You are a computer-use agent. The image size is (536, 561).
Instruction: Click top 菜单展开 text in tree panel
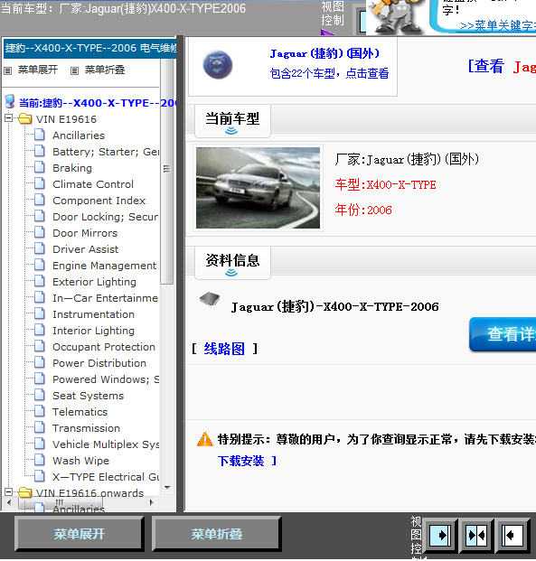(38, 70)
